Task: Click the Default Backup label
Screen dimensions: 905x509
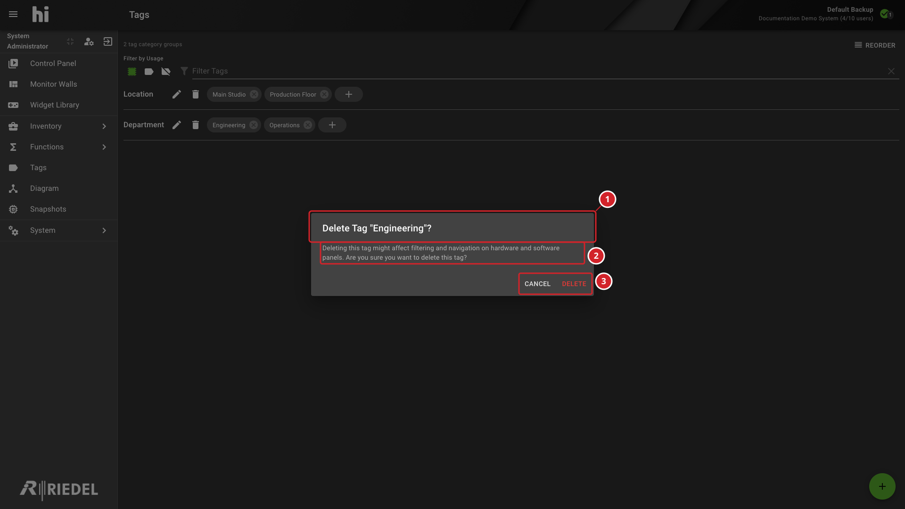Action: tap(850, 9)
